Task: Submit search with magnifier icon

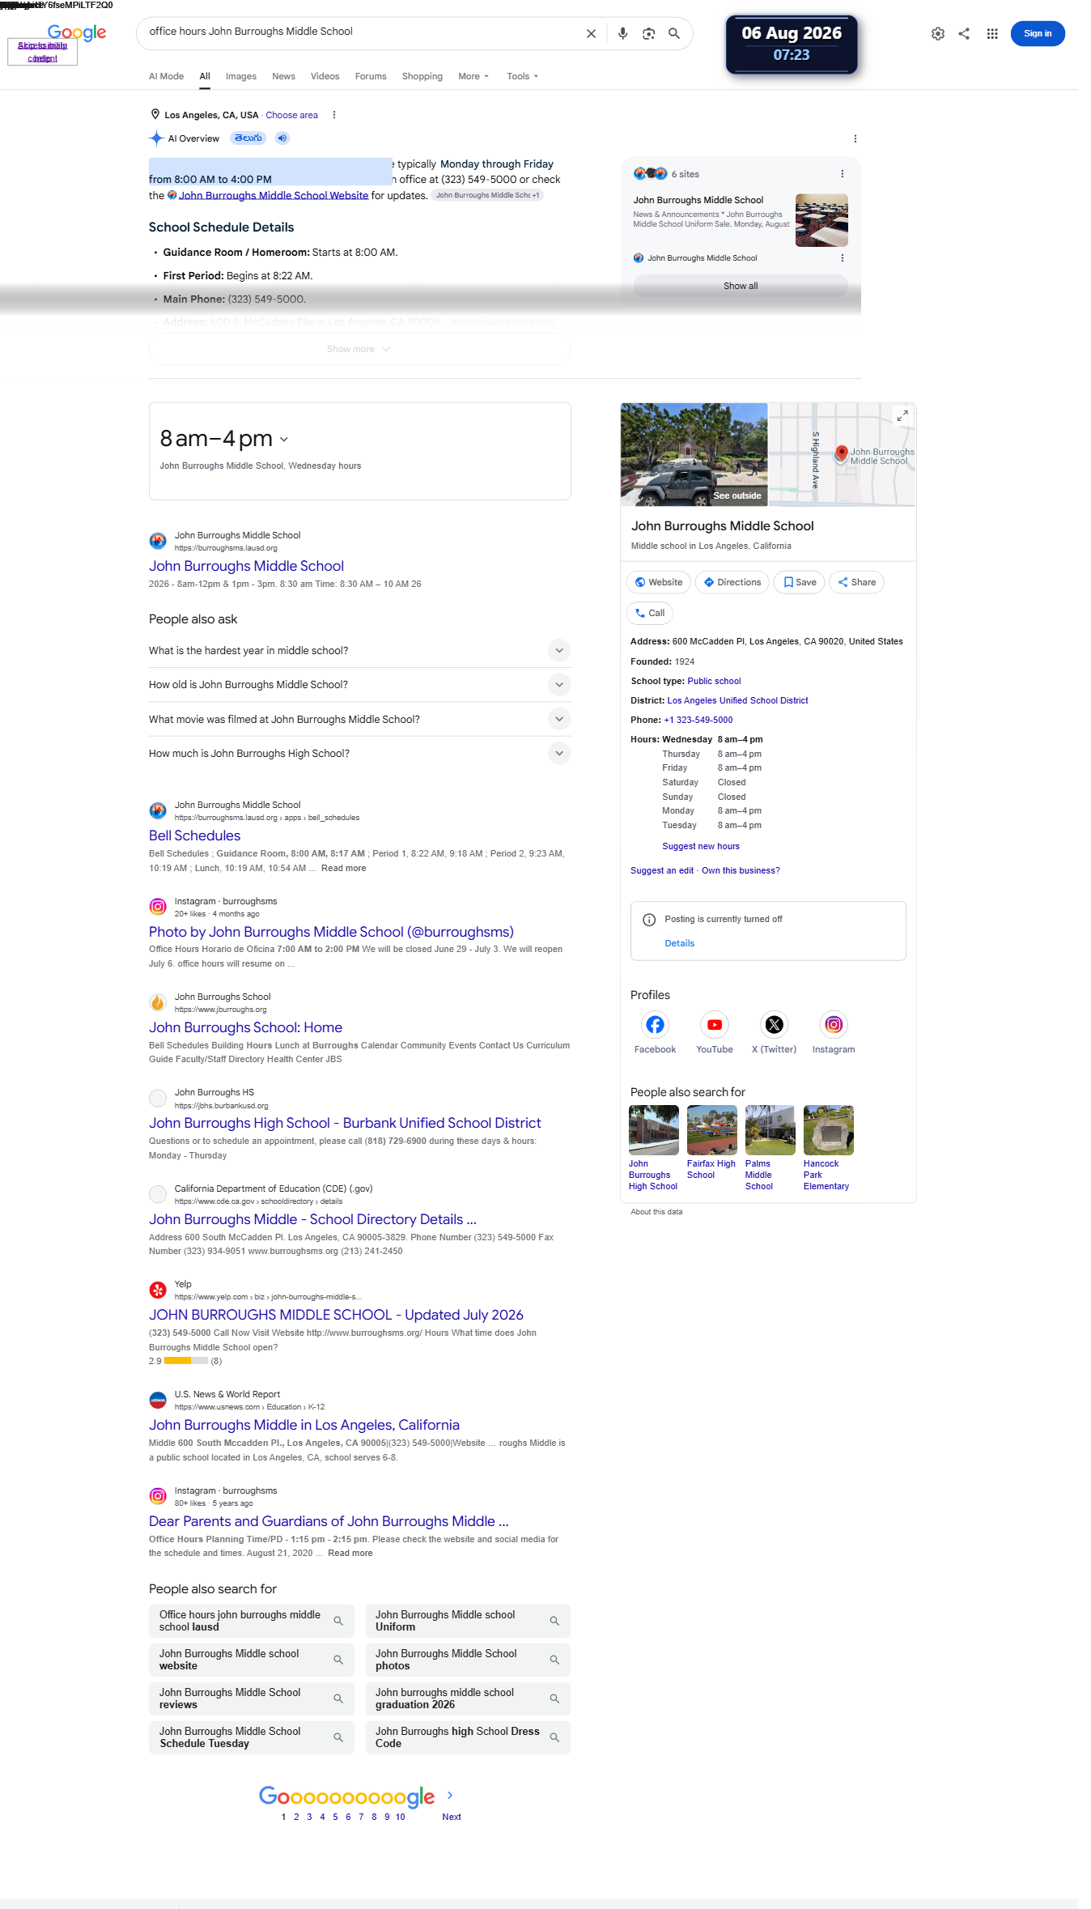Action: (674, 34)
